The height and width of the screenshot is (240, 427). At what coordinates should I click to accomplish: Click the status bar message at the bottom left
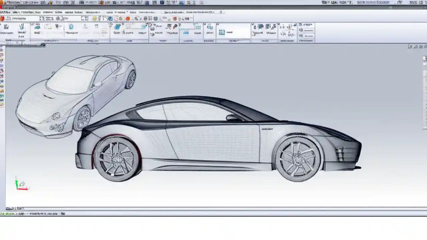coord(20,214)
